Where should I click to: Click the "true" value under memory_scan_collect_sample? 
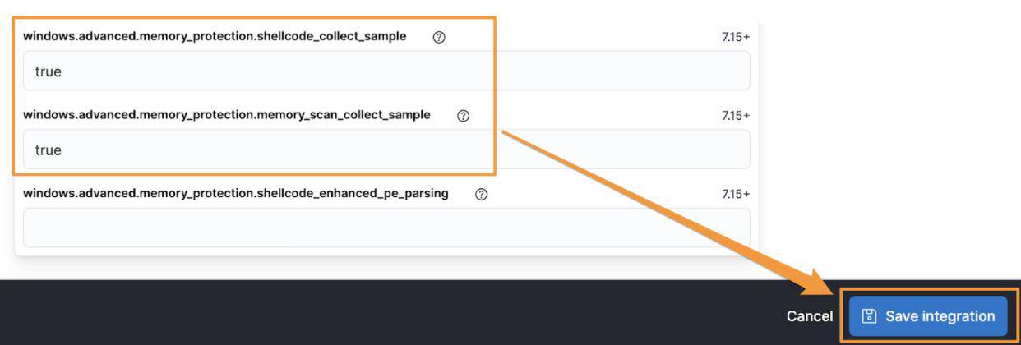pyautogui.click(x=49, y=150)
